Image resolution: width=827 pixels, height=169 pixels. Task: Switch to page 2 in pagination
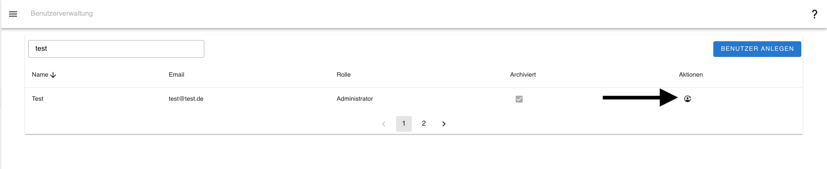[424, 124]
